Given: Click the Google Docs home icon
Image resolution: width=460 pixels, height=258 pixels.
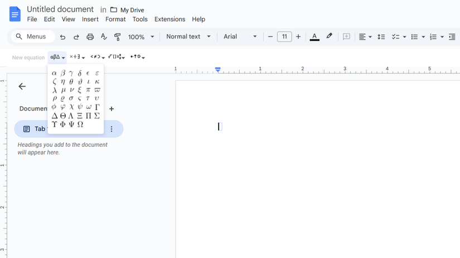Looking at the screenshot, I should click(x=15, y=14).
